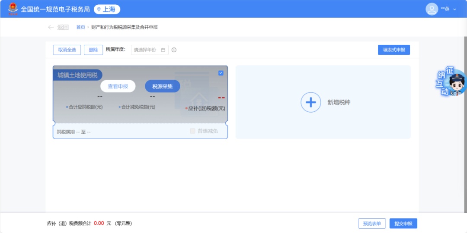Click the calendar icon in year field
Viewport: 467px width, 233px height.
[163, 50]
